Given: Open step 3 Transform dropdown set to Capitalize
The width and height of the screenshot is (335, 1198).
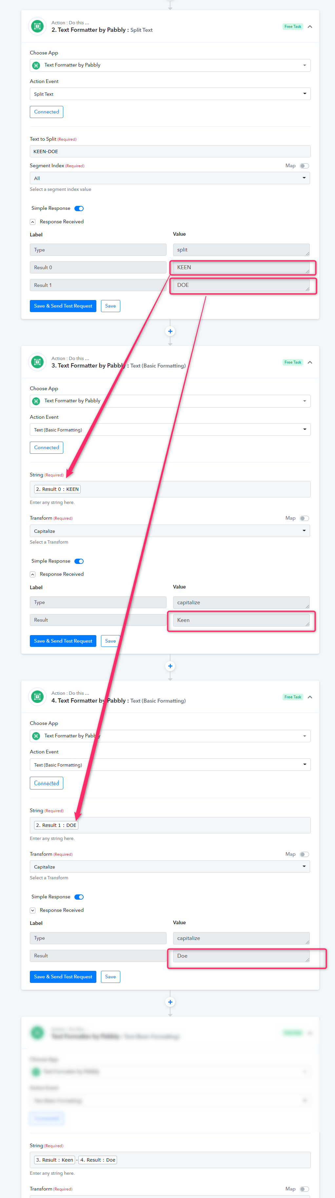Looking at the screenshot, I should tap(170, 531).
